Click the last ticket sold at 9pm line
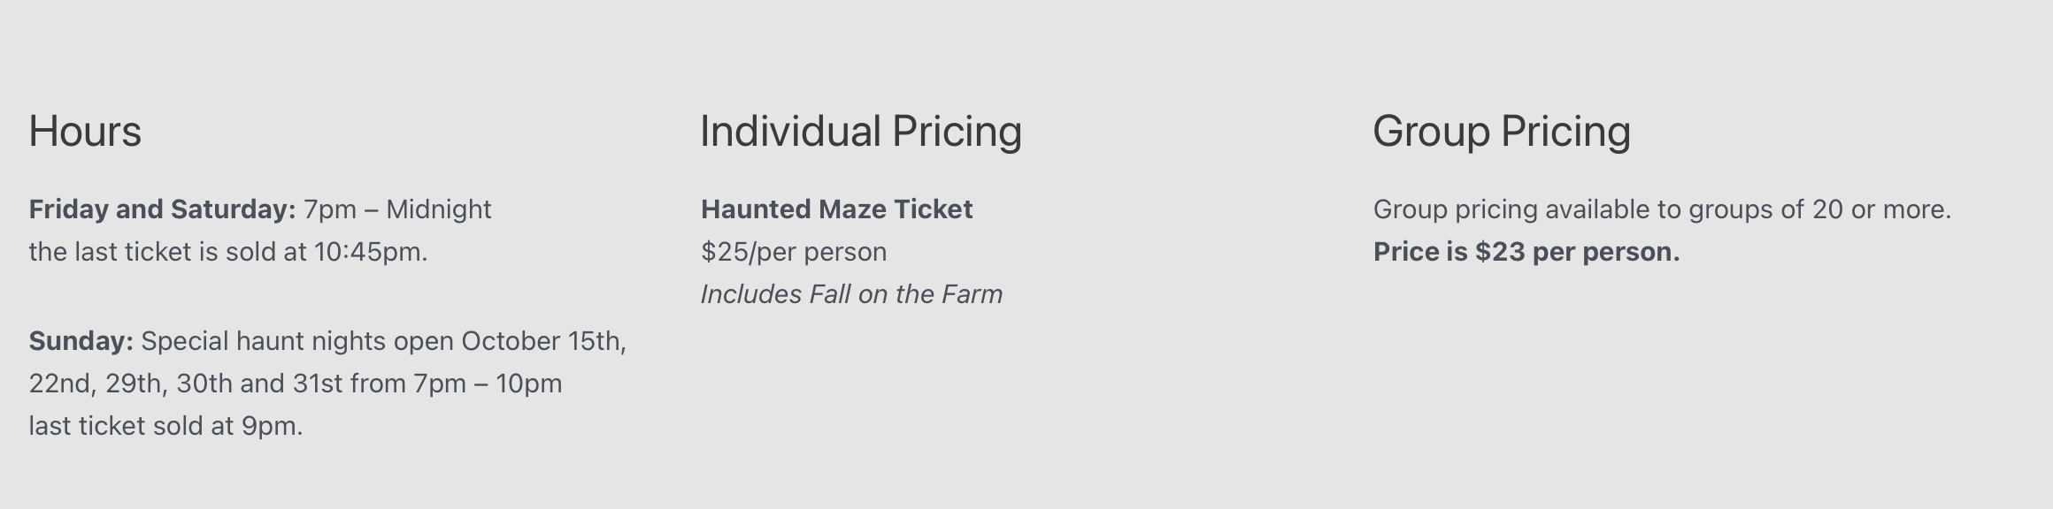2053x509 pixels. 165,426
